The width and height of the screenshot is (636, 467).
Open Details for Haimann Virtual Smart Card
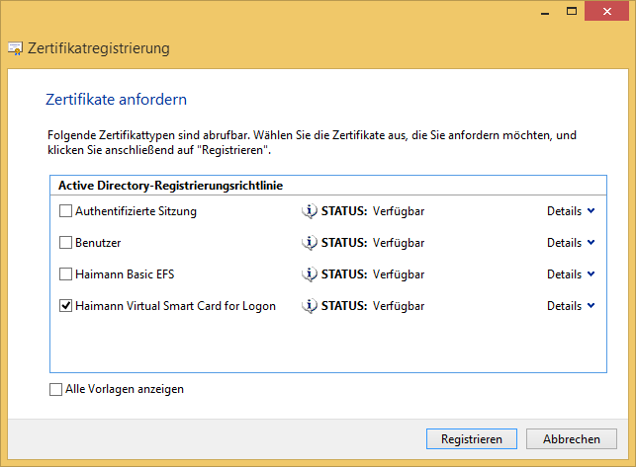pyautogui.click(x=571, y=306)
